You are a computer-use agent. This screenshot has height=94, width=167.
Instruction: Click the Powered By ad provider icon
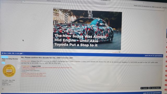coord(120,52)
